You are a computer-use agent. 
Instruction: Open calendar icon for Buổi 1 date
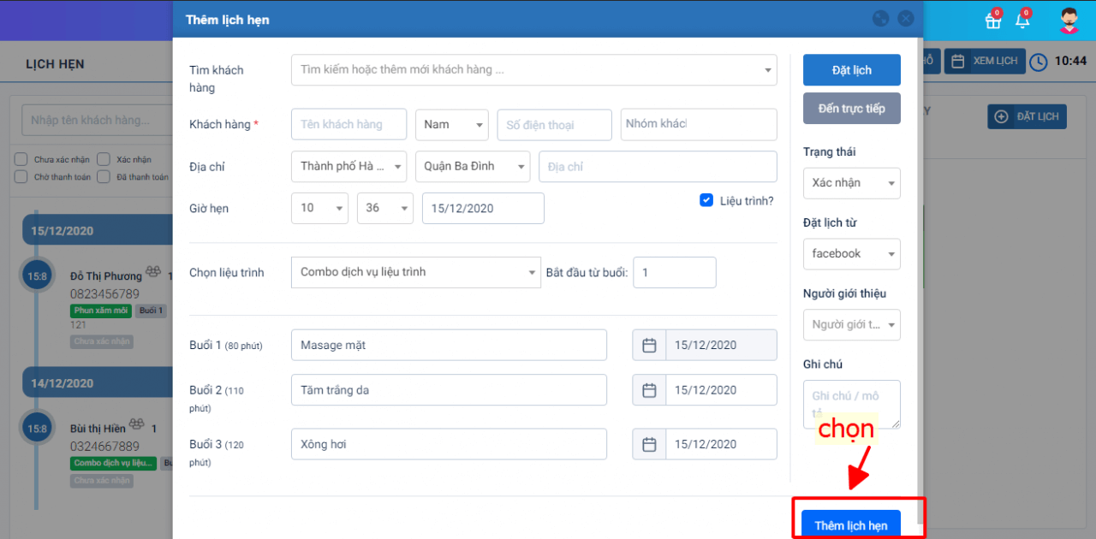pyautogui.click(x=649, y=346)
